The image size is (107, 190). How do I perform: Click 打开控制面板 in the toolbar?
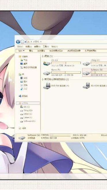pyautogui.click(x=91, y=51)
